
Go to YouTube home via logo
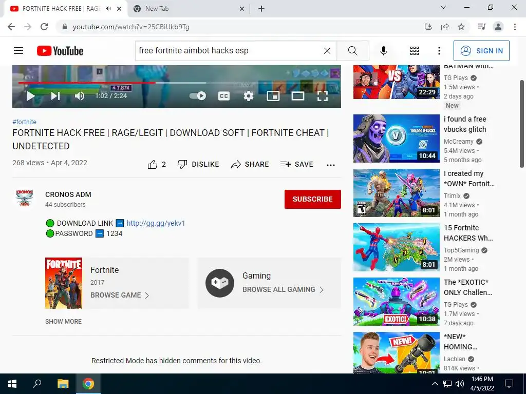(x=60, y=51)
